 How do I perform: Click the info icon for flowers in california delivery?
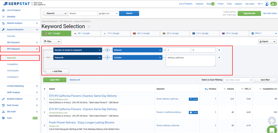coord(191,112)
